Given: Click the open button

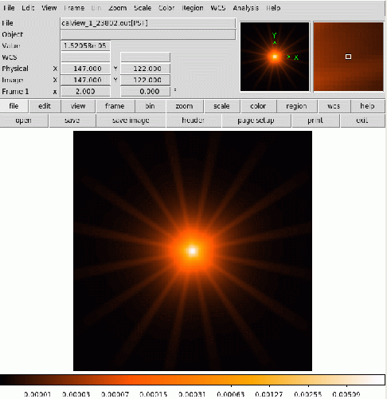Looking at the screenshot, I should [24, 120].
